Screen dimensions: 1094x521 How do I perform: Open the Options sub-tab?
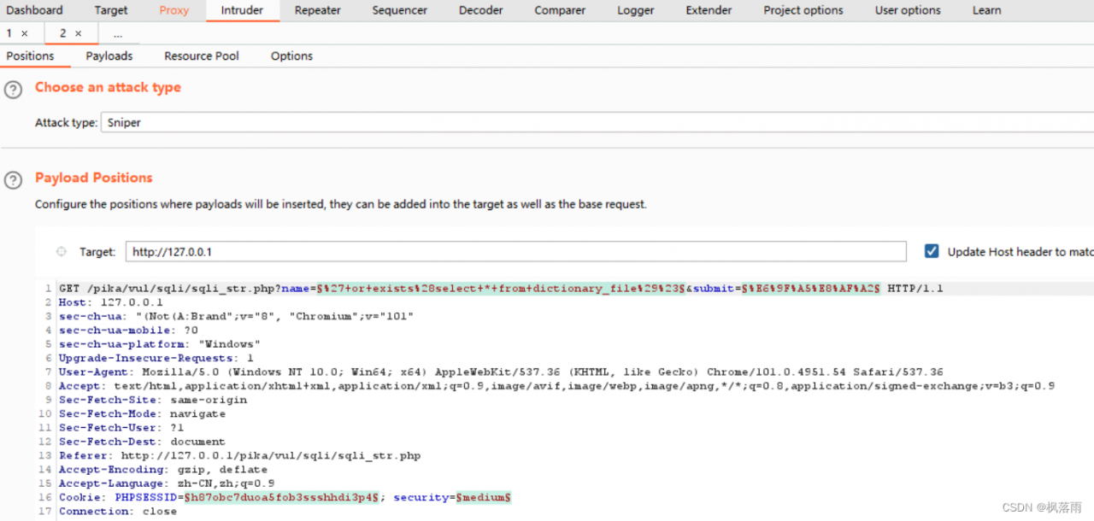tap(292, 56)
